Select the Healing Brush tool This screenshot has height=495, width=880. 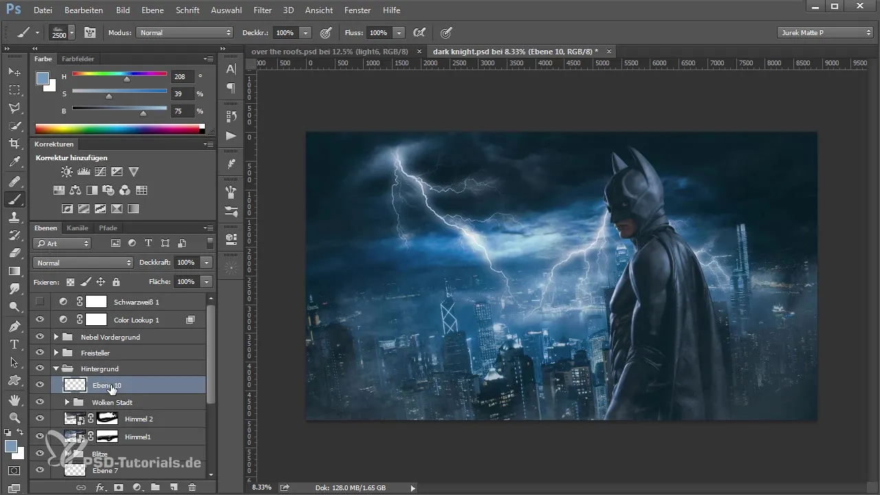tap(14, 181)
